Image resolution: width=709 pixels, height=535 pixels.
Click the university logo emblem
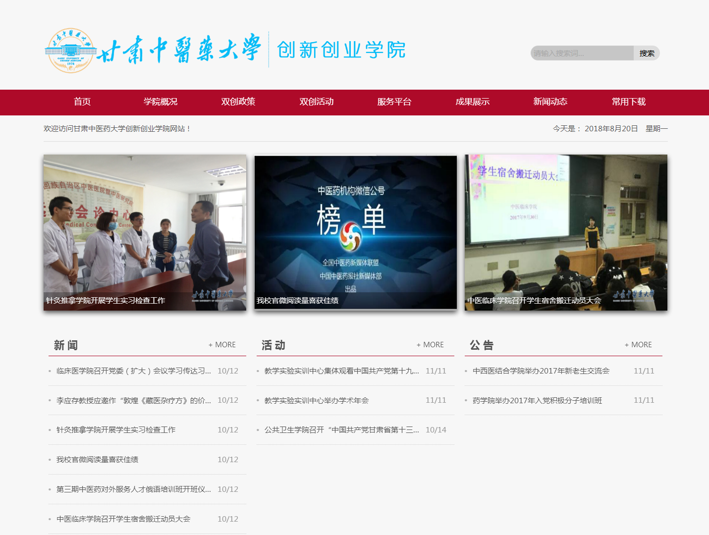(71, 51)
